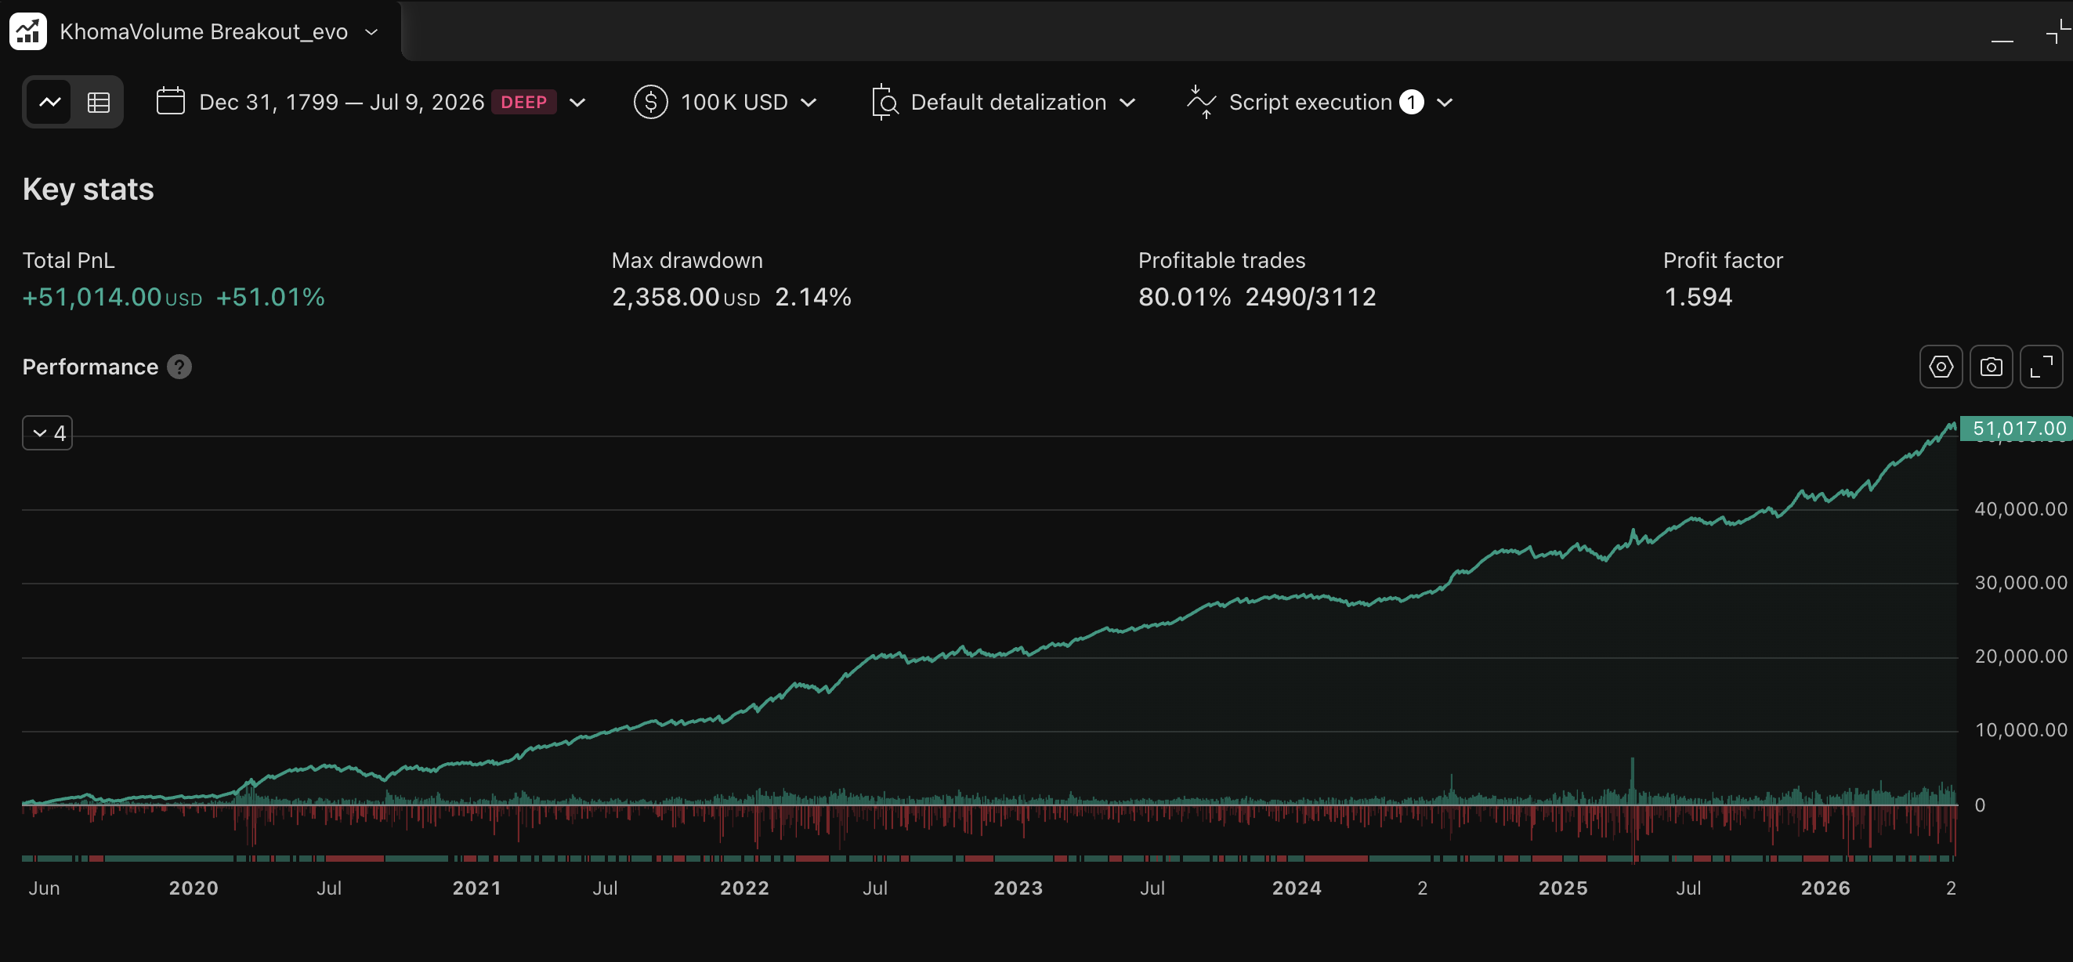Open the 100K USD capital dropdown
2073x962 pixels.
click(x=809, y=102)
